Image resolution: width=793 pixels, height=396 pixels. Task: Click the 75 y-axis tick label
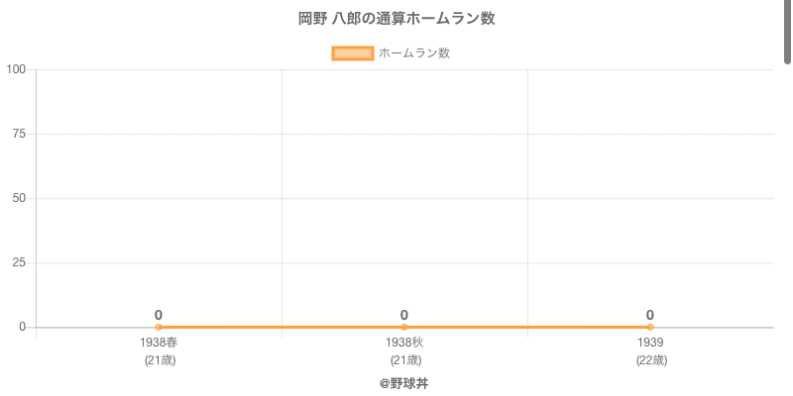[19, 134]
